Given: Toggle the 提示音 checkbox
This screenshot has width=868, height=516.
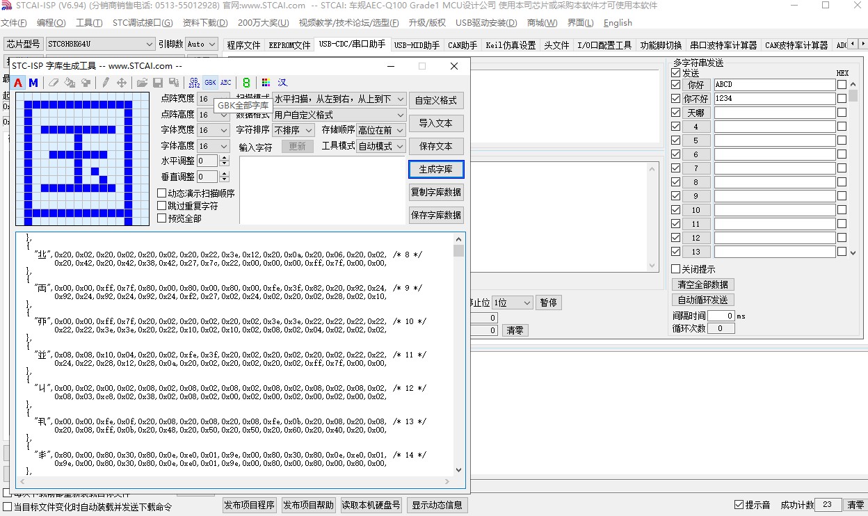Looking at the screenshot, I should click(739, 505).
